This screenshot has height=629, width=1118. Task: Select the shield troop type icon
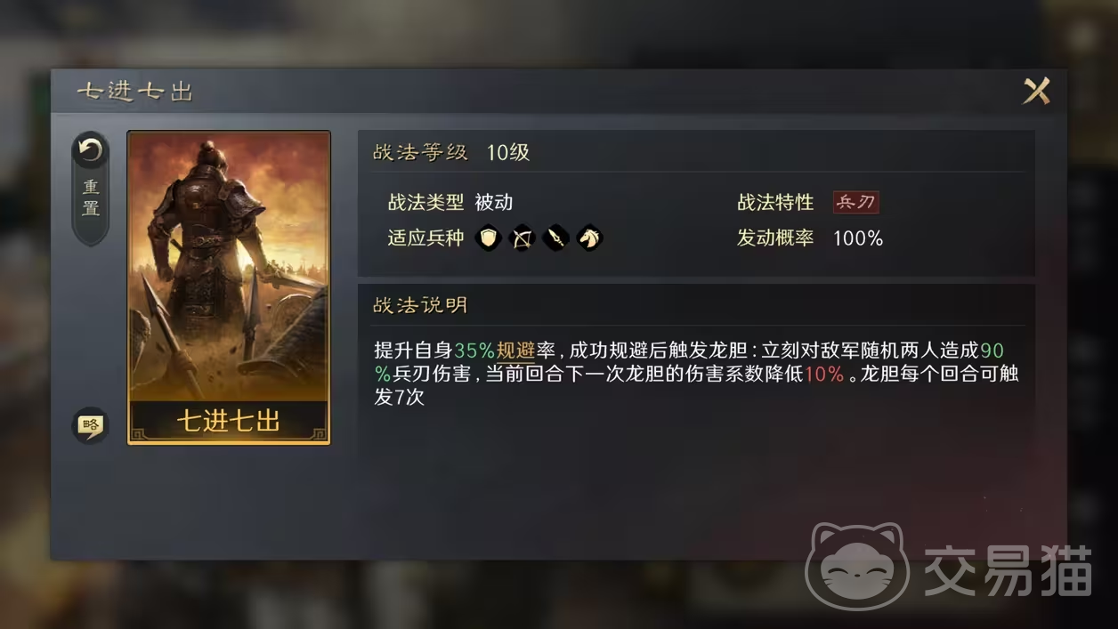point(488,238)
